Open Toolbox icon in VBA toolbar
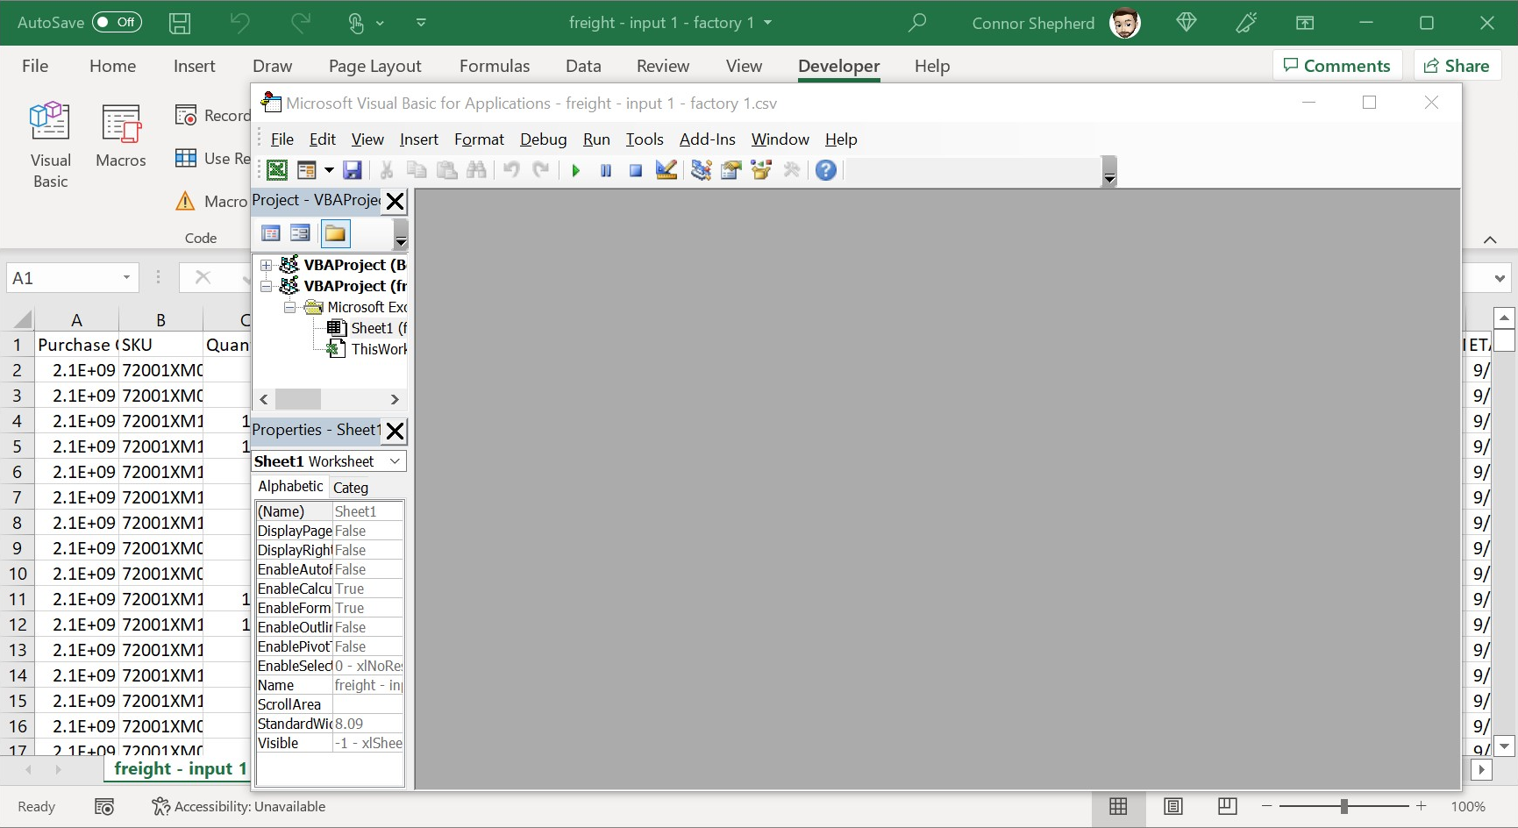1518x828 pixels. [792, 170]
